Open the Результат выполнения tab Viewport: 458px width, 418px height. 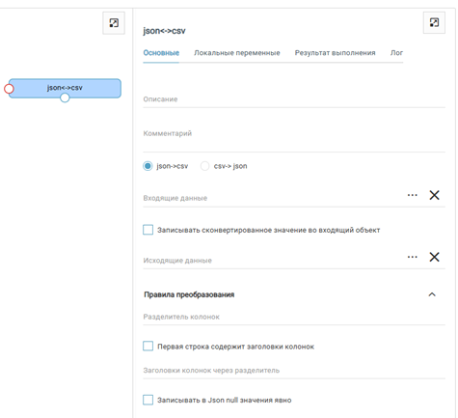[x=335, y=53]
